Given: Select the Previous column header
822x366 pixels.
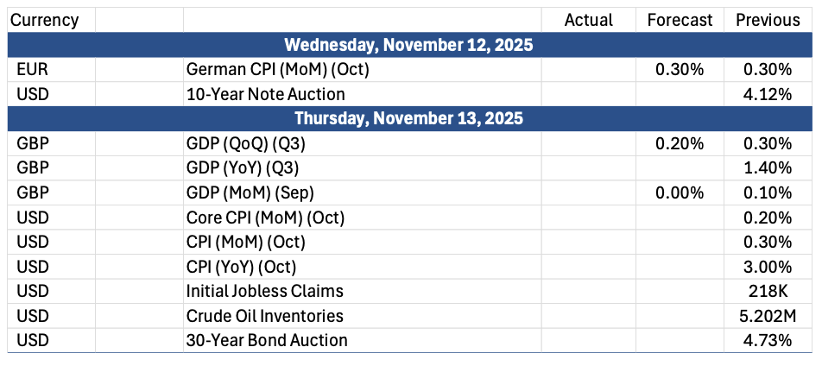Looking at the screenshot, I should pos(768,20).
